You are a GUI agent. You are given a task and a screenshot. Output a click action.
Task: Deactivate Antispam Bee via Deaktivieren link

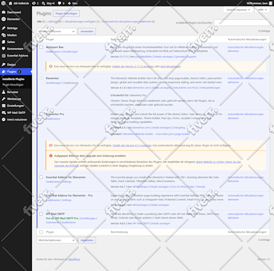coord(53,51)
